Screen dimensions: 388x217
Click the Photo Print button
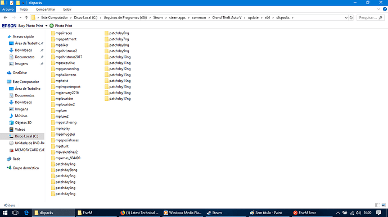61,26
